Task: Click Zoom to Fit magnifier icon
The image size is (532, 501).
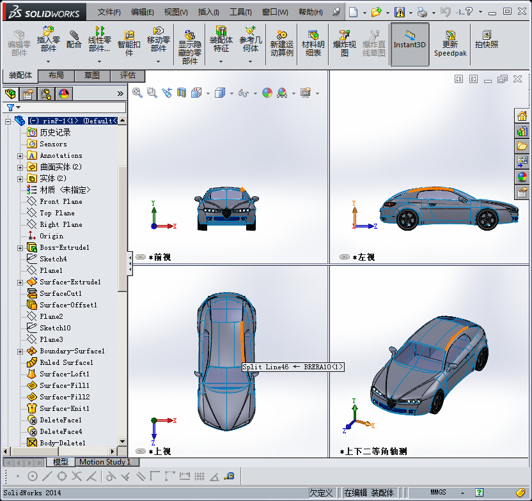Action: point(137,93)
